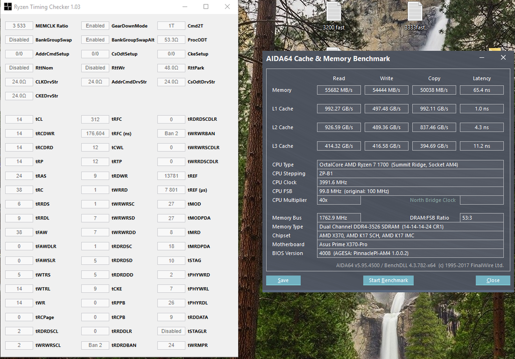Image resolution: width=515 pixels, height=359 pixels.
Task: Maximize the Ryzen Timing Checker window
Action: (x=206, y=6)
